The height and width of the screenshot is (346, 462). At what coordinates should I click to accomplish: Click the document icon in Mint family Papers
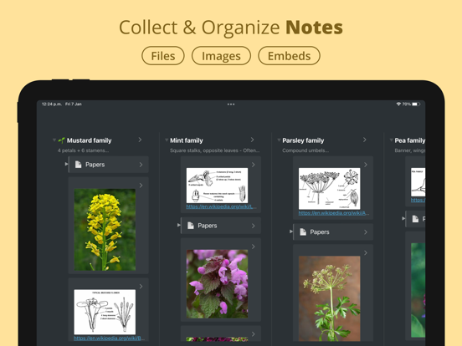[191, 226]
